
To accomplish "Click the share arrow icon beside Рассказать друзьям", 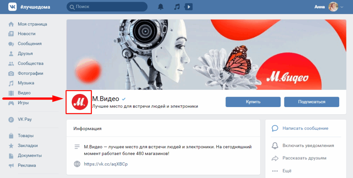I will (x=275, y=158).
